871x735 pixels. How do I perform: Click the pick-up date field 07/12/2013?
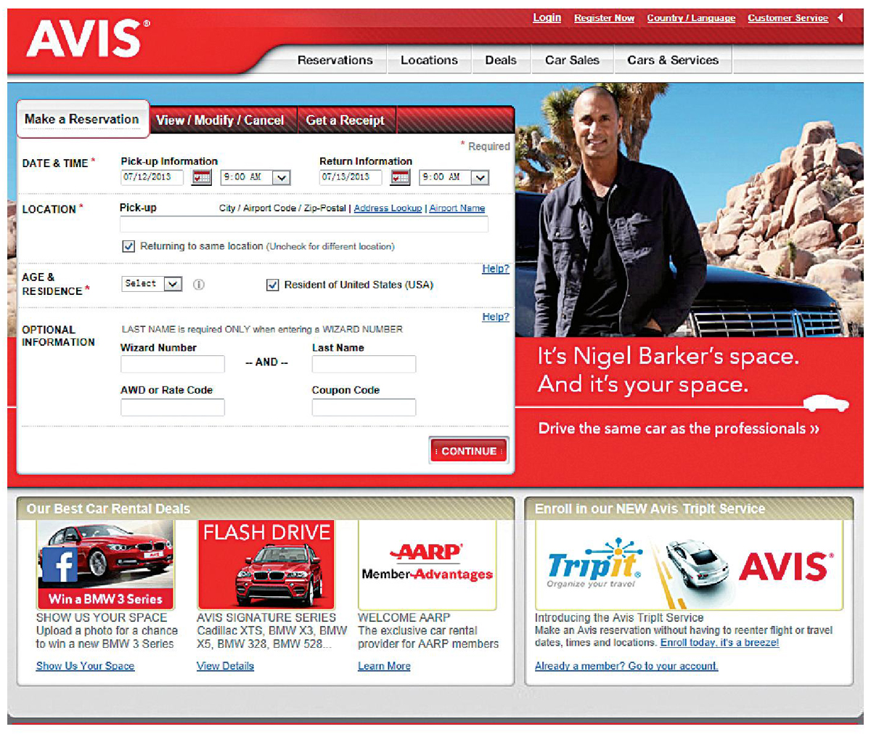(x=152, y=177)
